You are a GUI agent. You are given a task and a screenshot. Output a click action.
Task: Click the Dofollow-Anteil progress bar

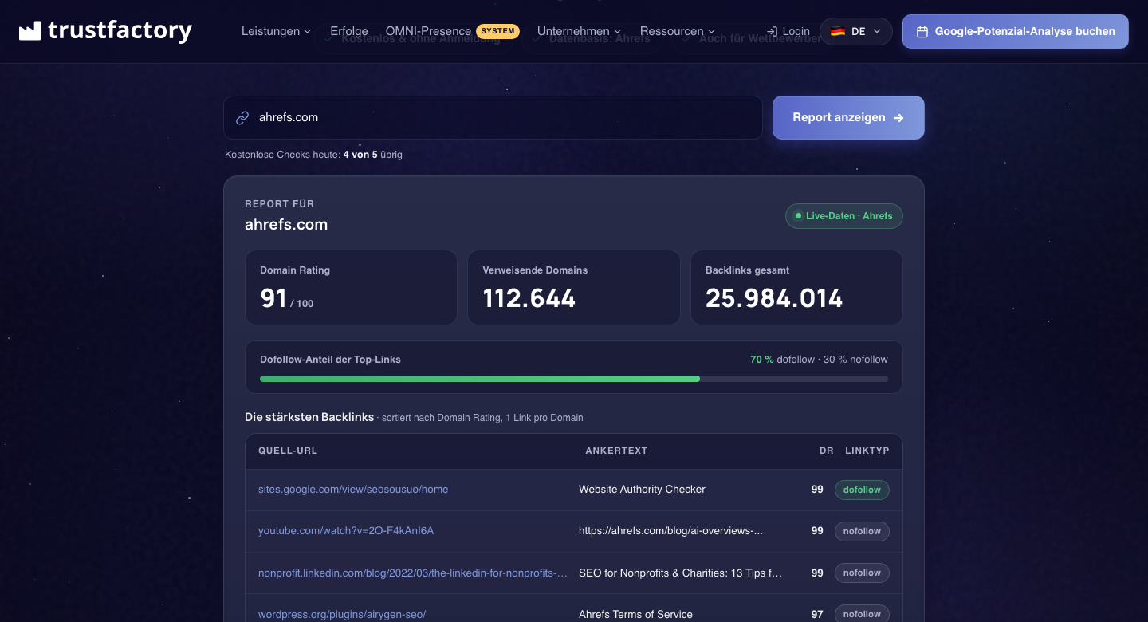574,379
